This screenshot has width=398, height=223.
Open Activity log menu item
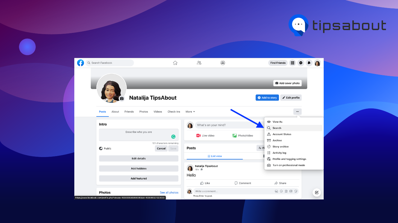point(294,153)
